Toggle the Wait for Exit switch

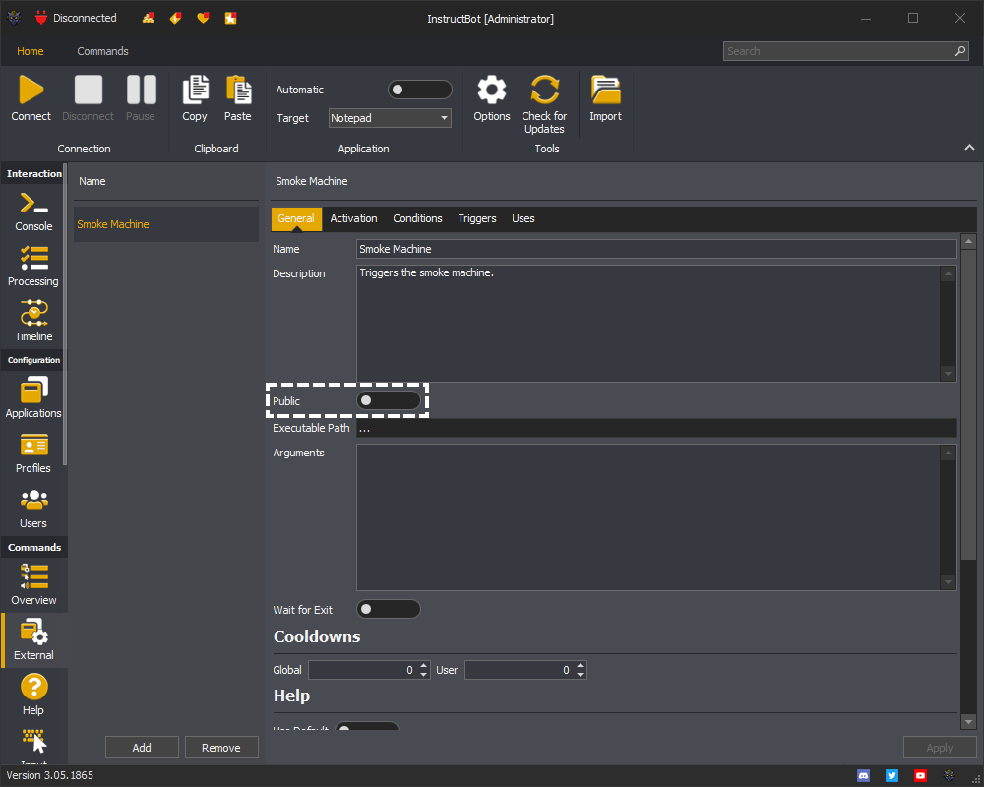[389, 609]
